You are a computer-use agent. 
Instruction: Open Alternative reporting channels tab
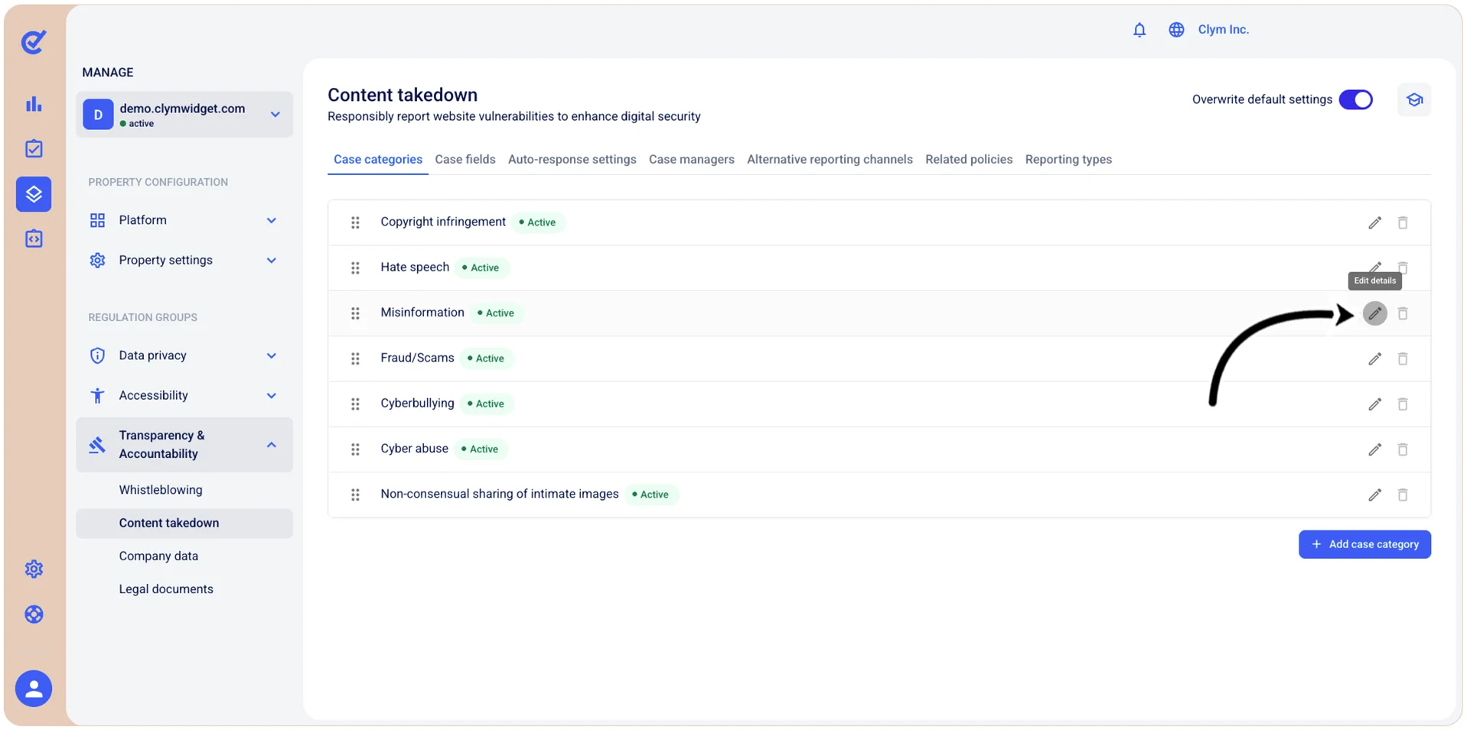click(x=830, y=159)
